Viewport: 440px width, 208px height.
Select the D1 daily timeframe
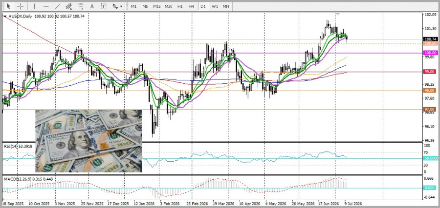click(203, 6)
